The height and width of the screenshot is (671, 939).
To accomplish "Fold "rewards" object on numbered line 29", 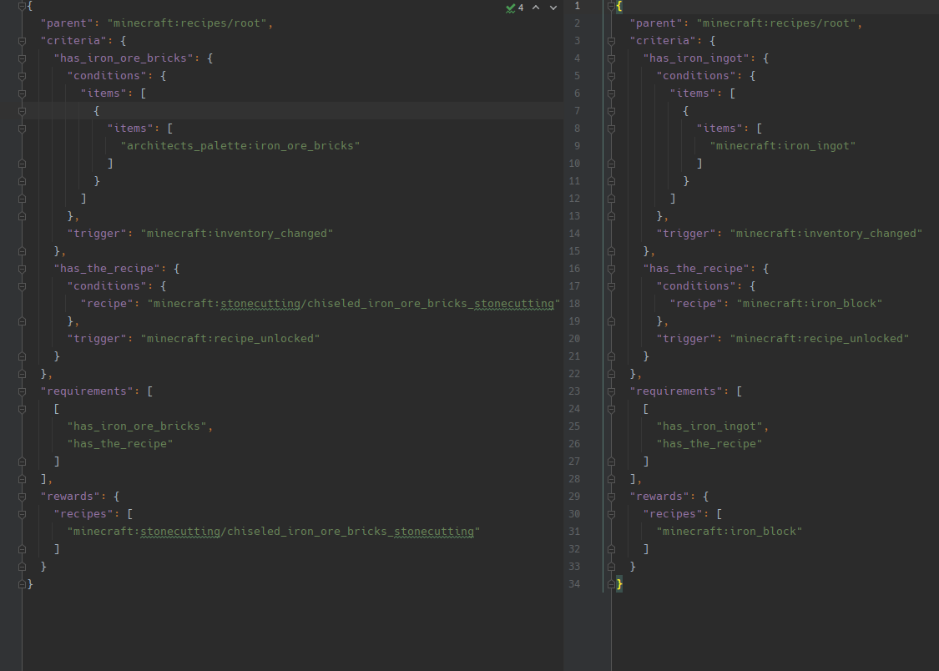I will point(612,497).
